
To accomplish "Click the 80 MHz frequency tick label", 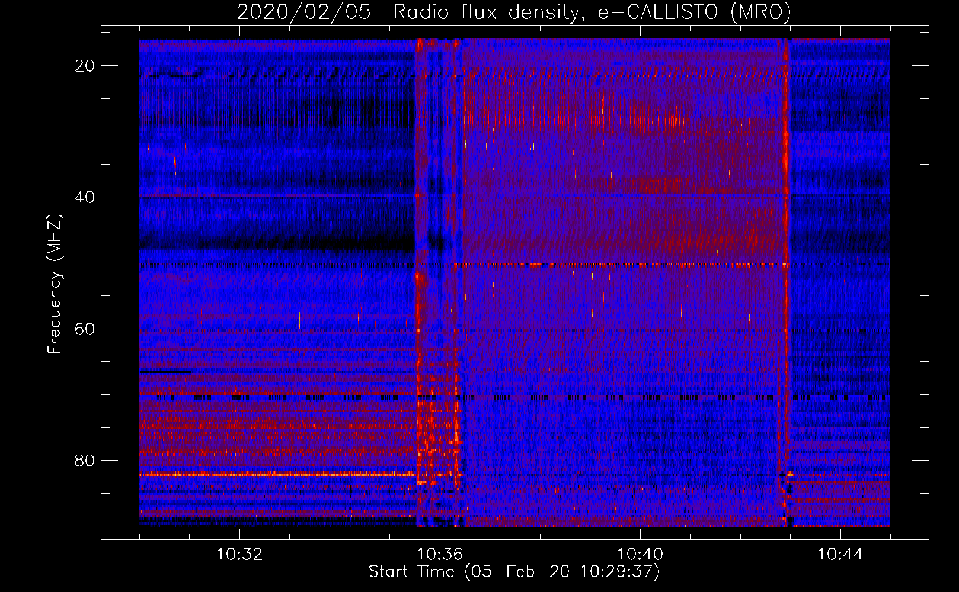I will [85, 461].
